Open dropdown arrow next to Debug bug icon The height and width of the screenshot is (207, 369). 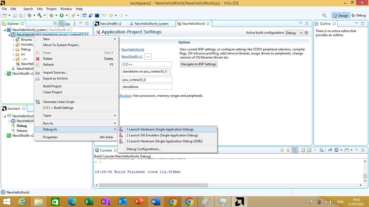click(56, 15)
